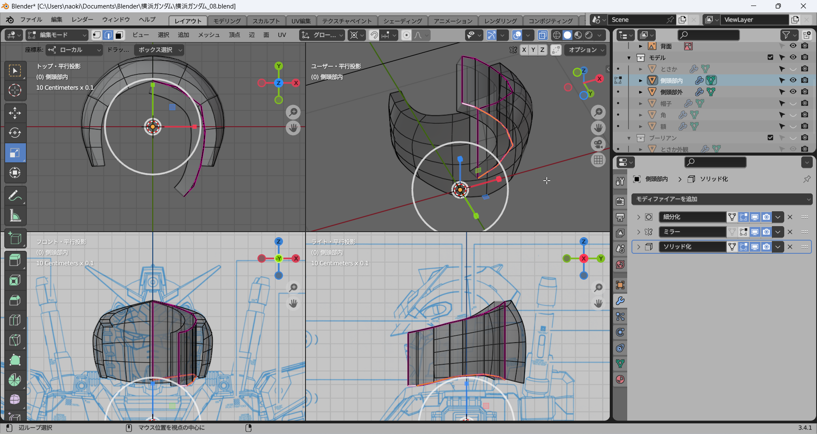Screen dimensions: 817x434
Task: Select the Rotate tool in left toolbar
Action: (x=15, y=133)
